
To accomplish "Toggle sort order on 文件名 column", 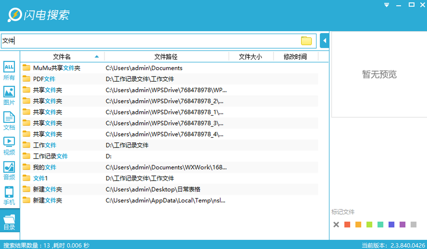I will [x=62, y=56].
